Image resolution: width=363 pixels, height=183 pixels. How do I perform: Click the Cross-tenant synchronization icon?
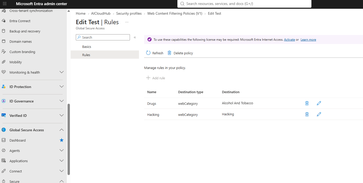click(4, 11)
